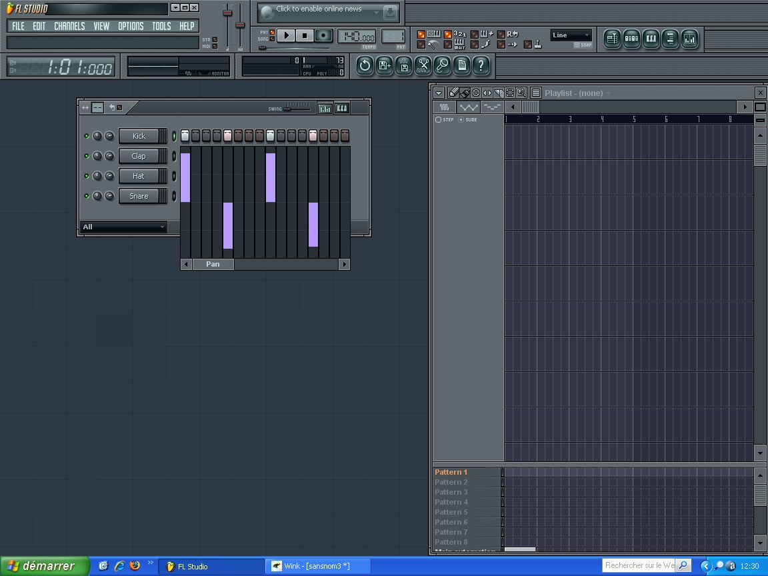This screenshot has height=576, width=768.
Task: Open the audio editor scissors icon
Action: coord(423,65)
